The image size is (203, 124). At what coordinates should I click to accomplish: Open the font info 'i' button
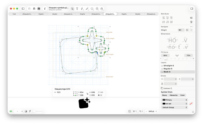[45, 9]
